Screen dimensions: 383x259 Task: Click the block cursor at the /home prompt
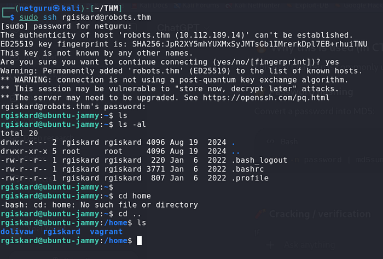pos(139,241)
